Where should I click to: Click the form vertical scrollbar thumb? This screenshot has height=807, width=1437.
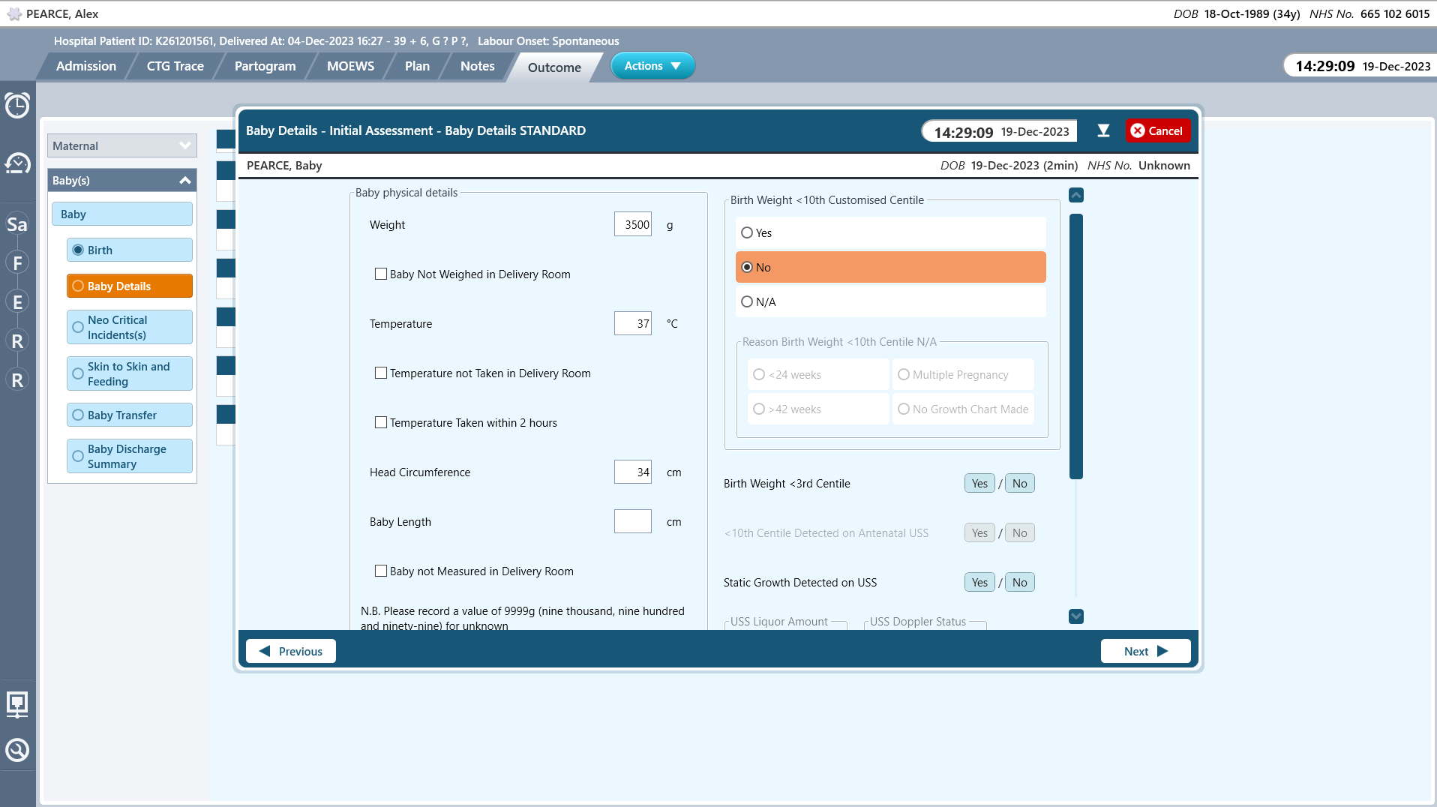click(1076, 346)
